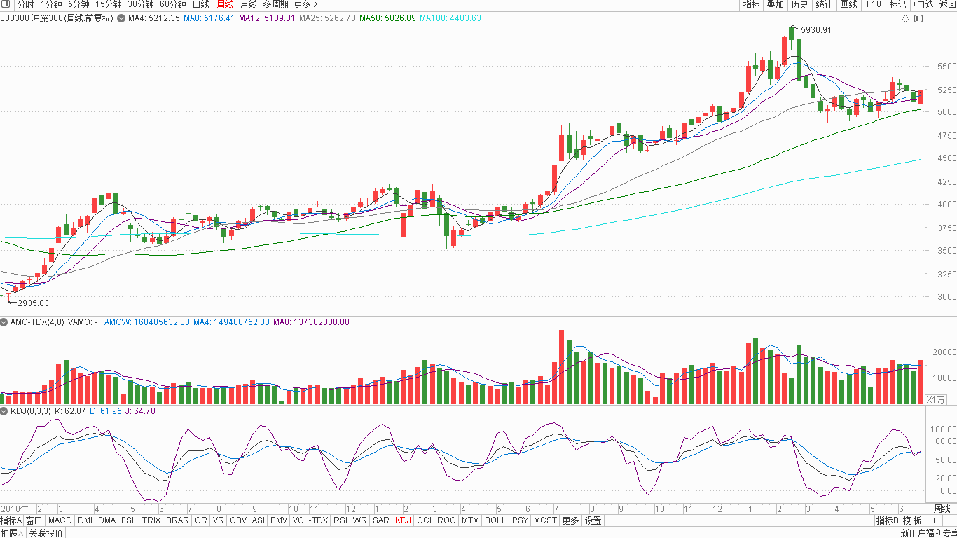Click the MA25: 5262.78 label
The height and width of the screenshot is (538, 957).
pyautogui.click(x=327, y=18)
